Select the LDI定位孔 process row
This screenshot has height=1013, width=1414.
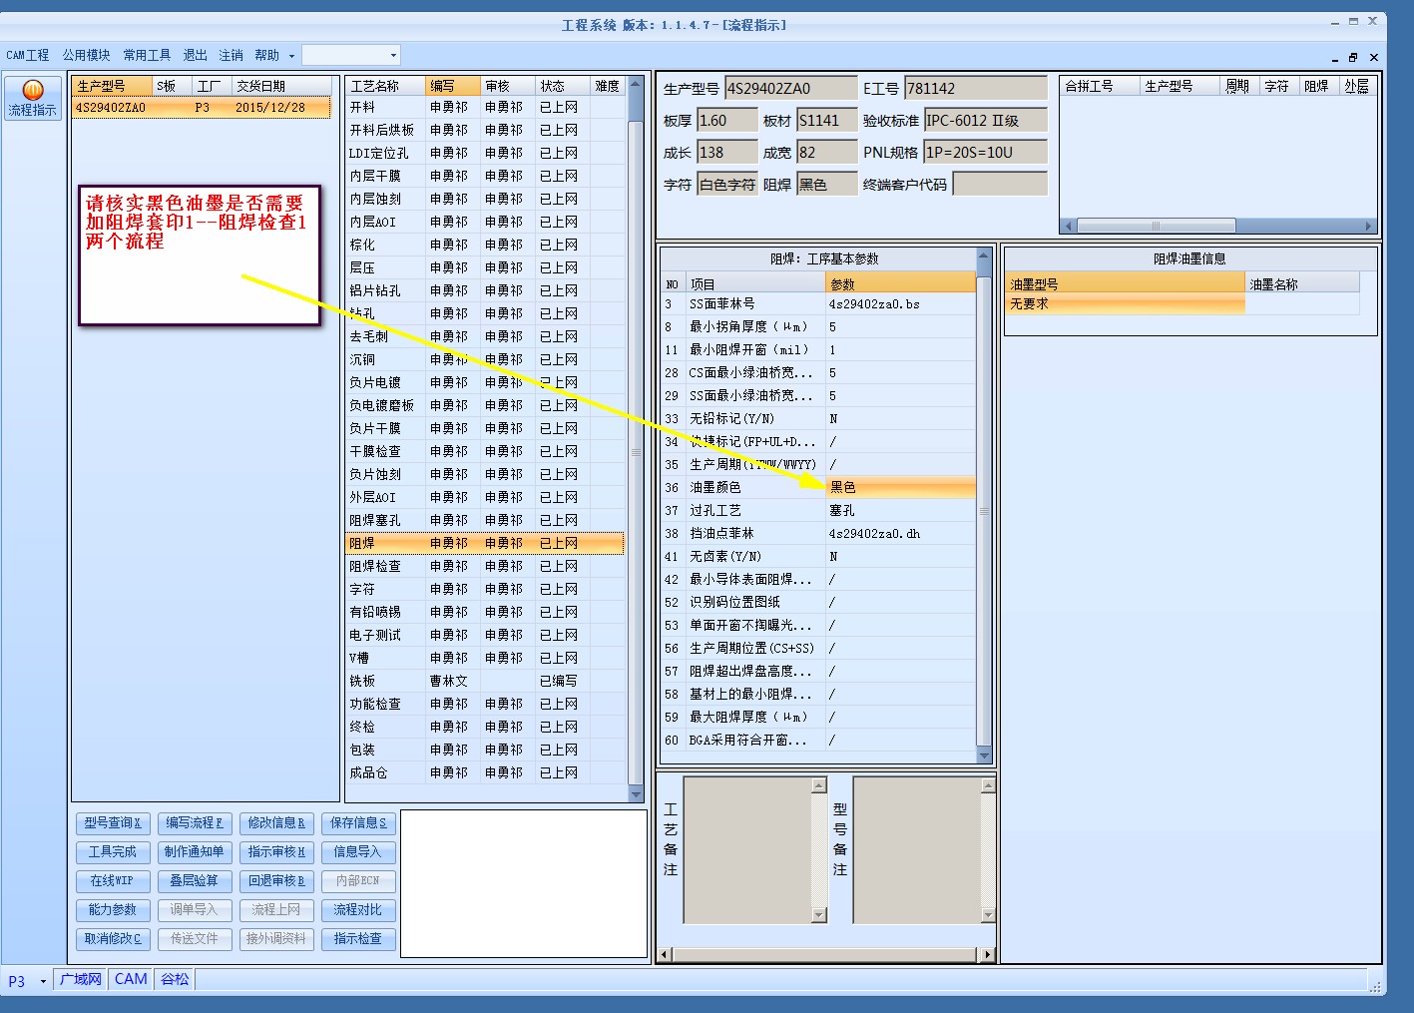486,153
